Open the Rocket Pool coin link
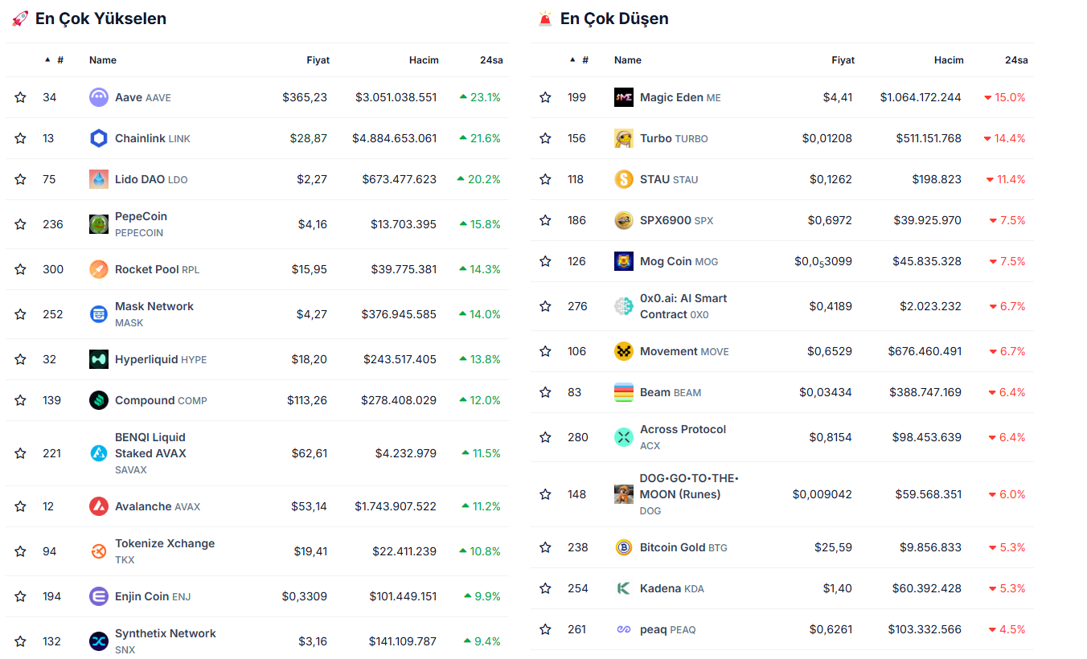 [x=147, y=269]
